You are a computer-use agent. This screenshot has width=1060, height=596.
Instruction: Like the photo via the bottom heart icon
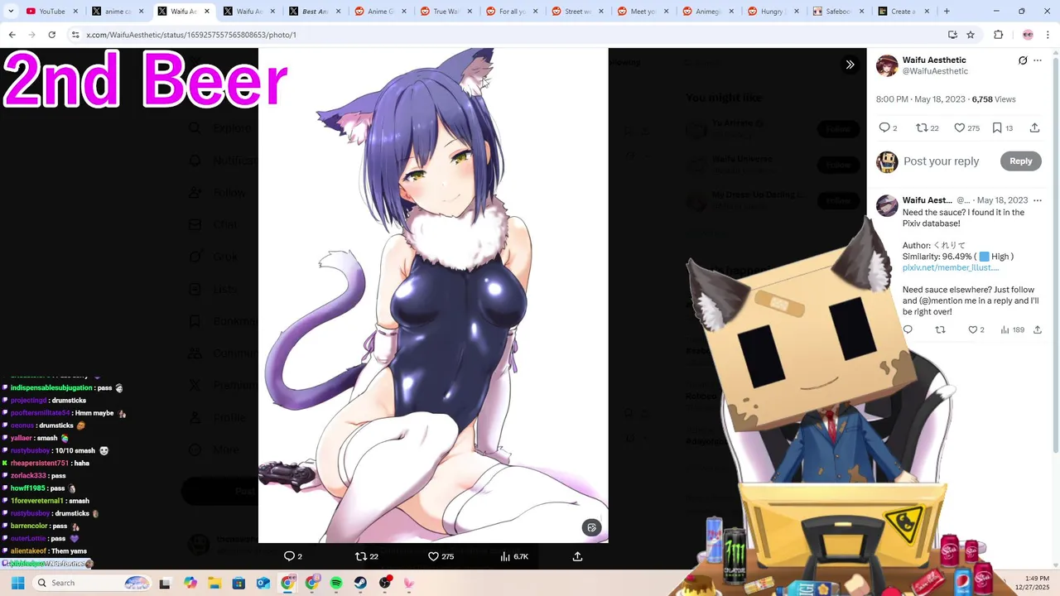pyautogui.click(x=433, y=556)
